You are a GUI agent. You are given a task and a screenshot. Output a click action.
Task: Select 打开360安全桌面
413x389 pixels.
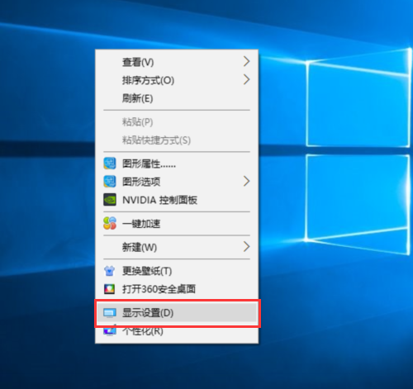coord(177,289)
